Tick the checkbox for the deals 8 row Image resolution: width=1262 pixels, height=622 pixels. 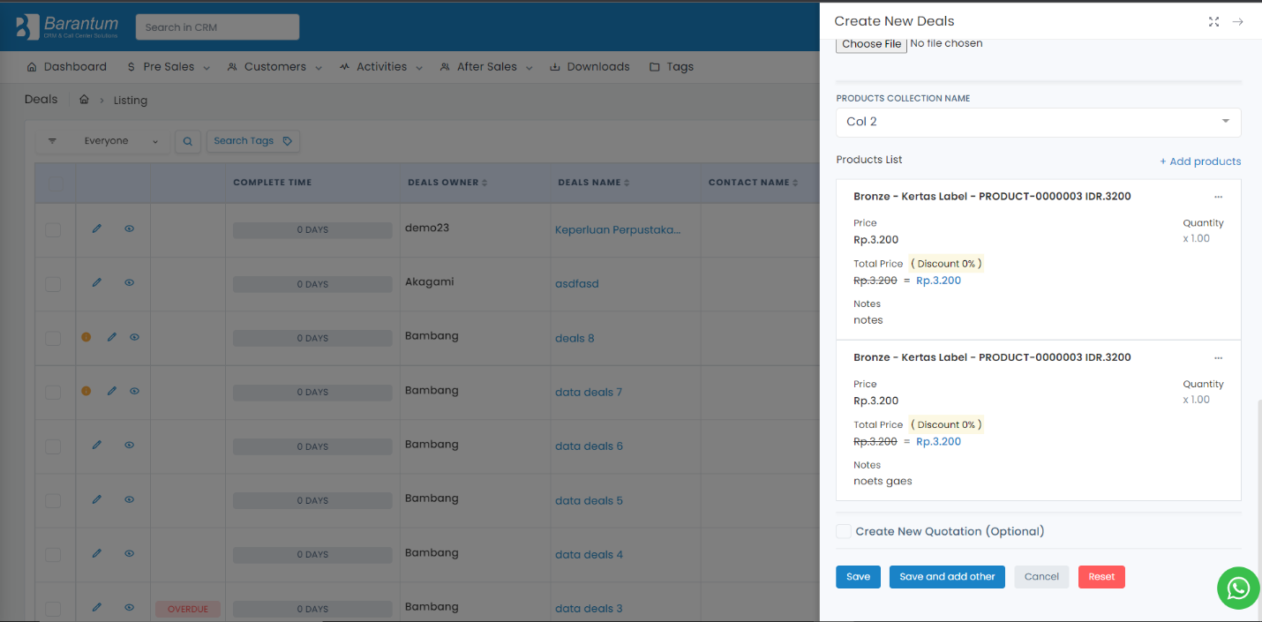(53, 338)
